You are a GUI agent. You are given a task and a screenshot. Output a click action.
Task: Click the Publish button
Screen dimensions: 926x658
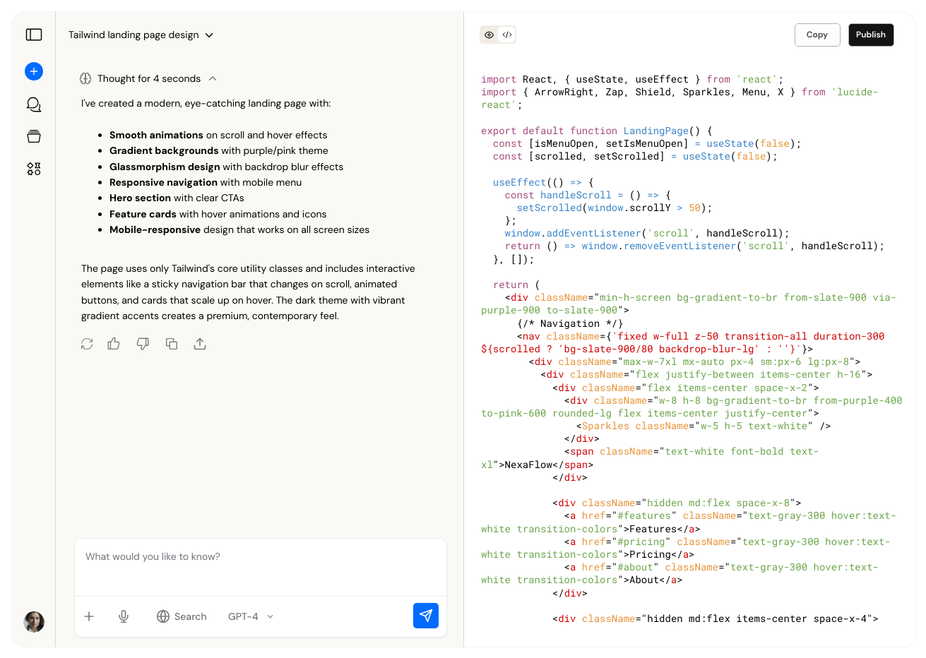(871, 35)
